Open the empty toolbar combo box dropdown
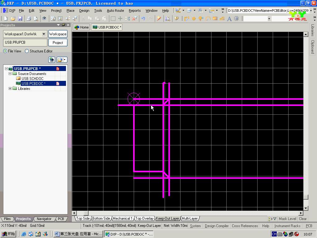The width and height of the screenshot is (317, 238). tap(269, 19)
